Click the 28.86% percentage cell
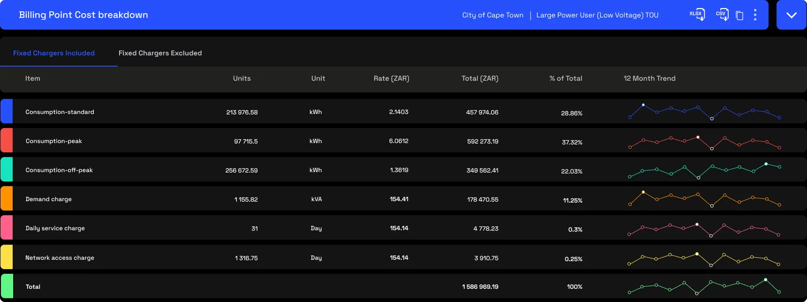 click(x=571, y=113)
